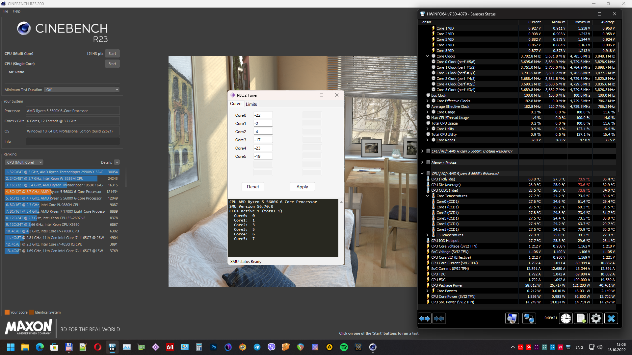Collapse the Core Clocks tree node
Screen dimensions: 632x355
[x=427, y=56]
